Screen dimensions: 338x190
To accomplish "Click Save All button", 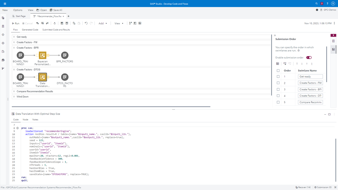I will coord(56,10).
